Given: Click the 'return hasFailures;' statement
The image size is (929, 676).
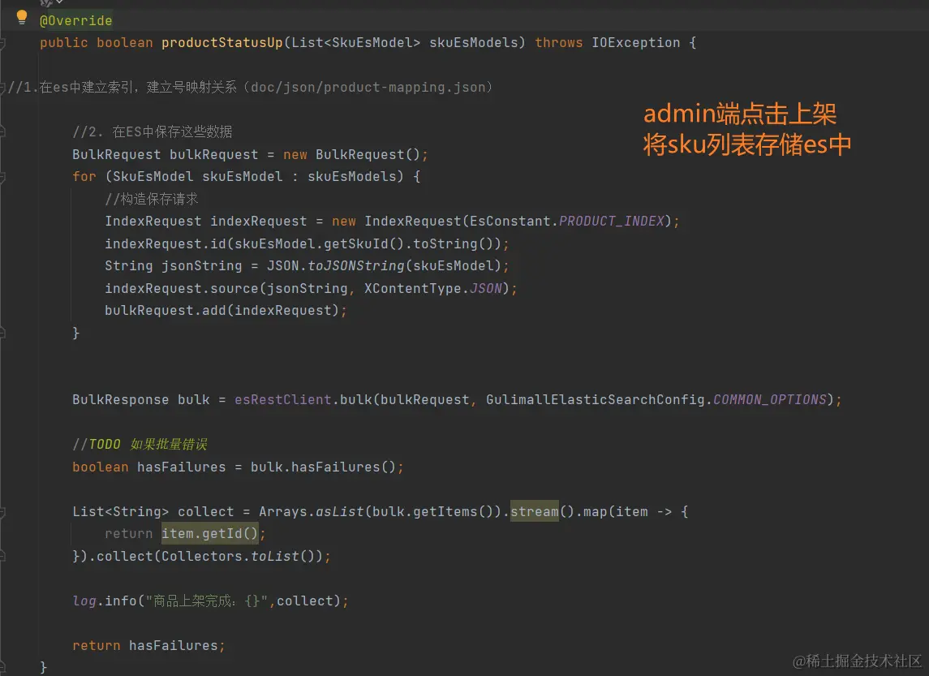Looking at the screenshot, I should 148,645.
